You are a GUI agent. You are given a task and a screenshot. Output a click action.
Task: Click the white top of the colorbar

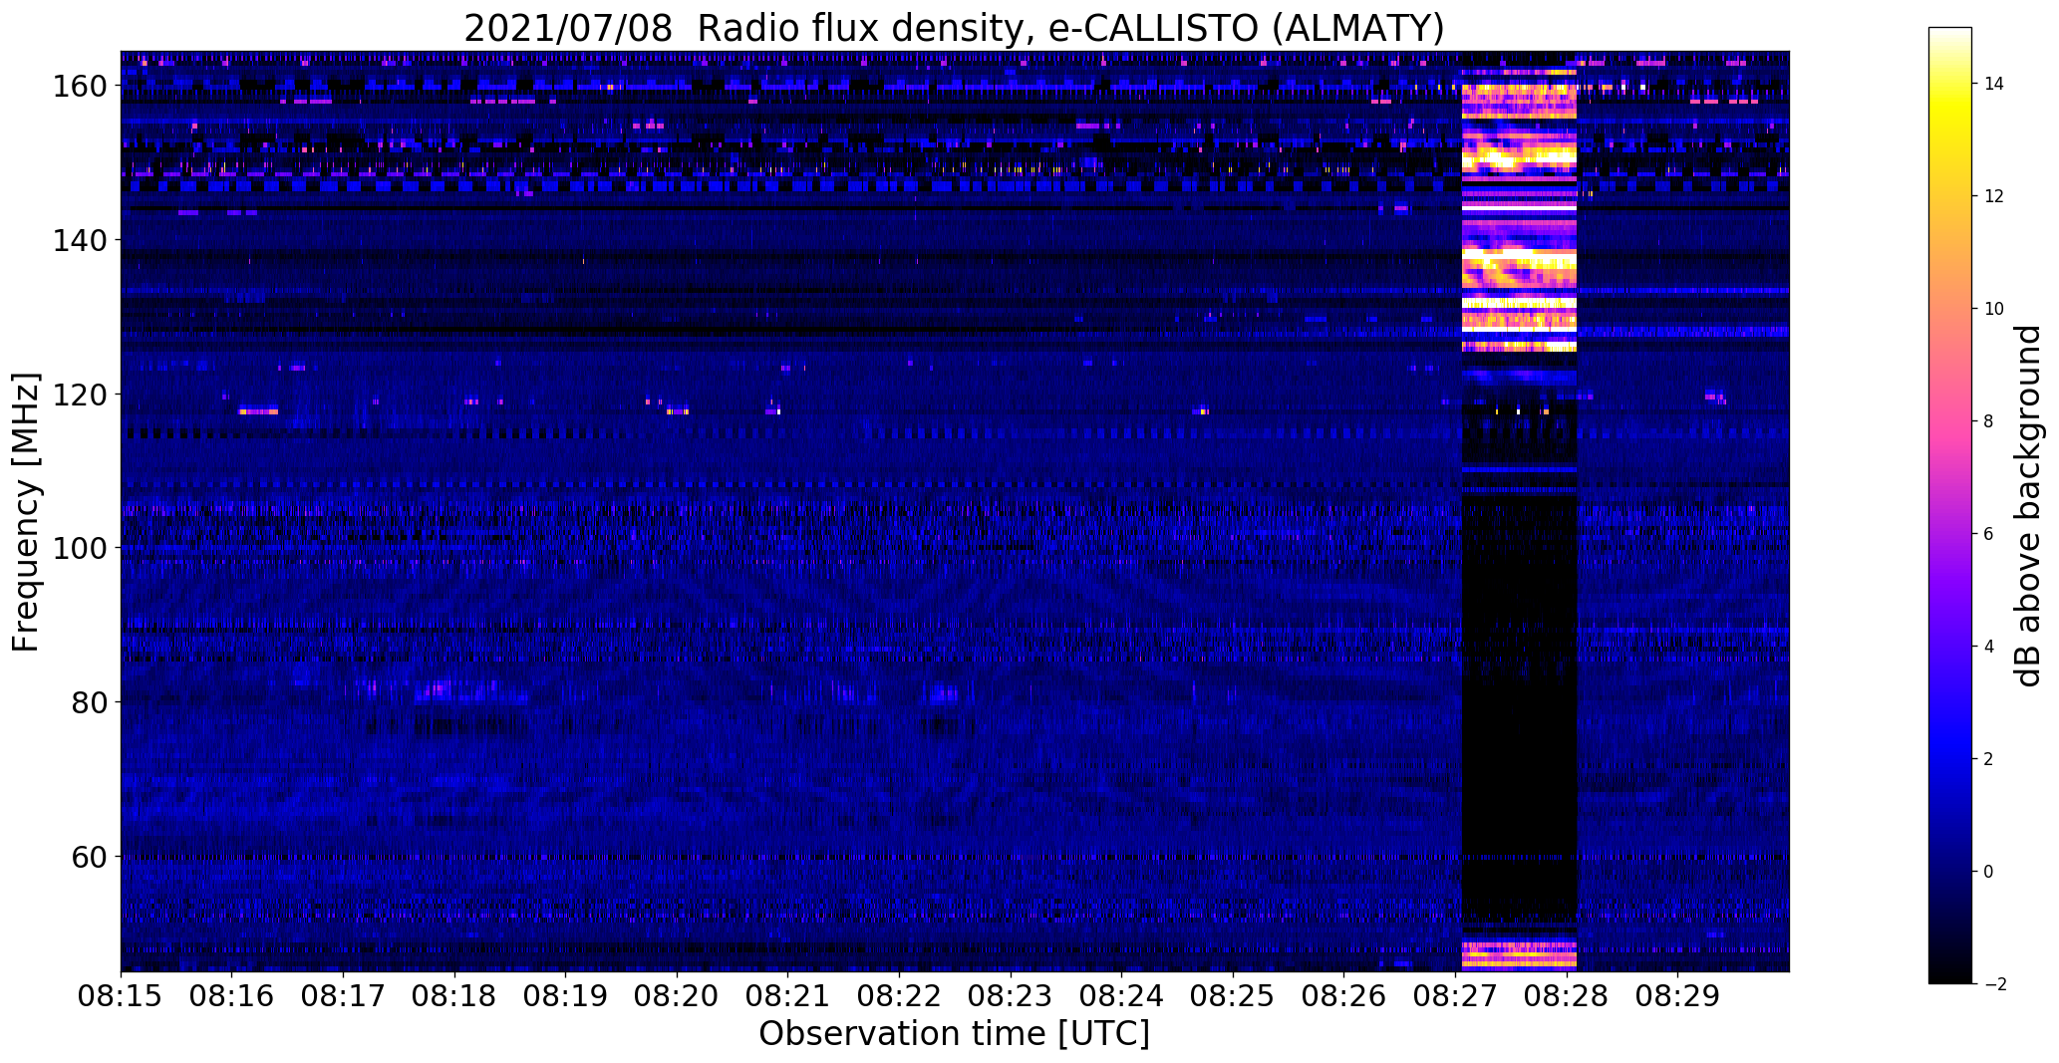tap(1950, 36)
